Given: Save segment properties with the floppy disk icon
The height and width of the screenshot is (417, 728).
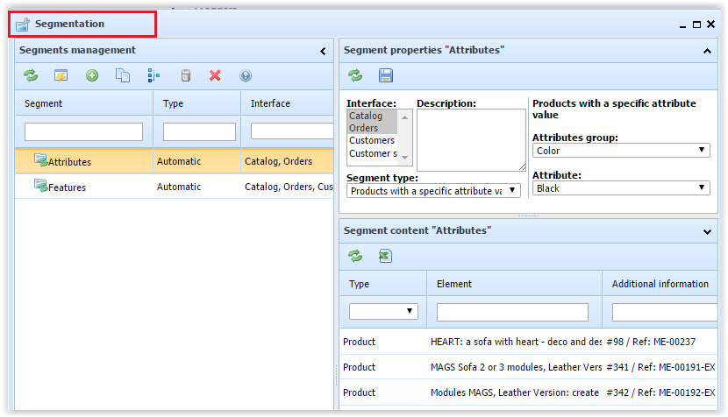Looking at the screenshot, I should [385, 75].
